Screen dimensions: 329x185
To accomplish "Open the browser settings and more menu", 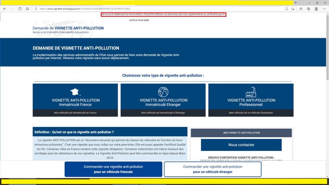I will pos(324,9).
